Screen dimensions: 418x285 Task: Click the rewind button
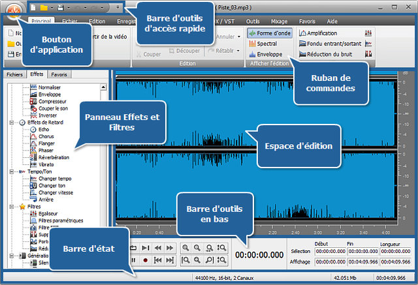(158, 248)
